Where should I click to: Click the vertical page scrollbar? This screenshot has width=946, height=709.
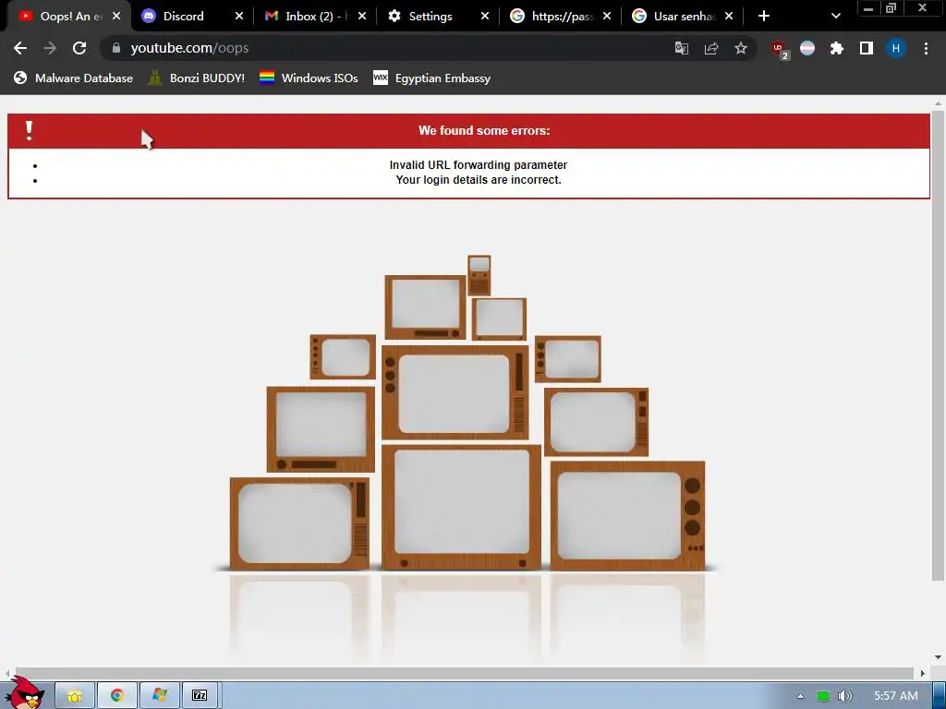click(938, 343)
